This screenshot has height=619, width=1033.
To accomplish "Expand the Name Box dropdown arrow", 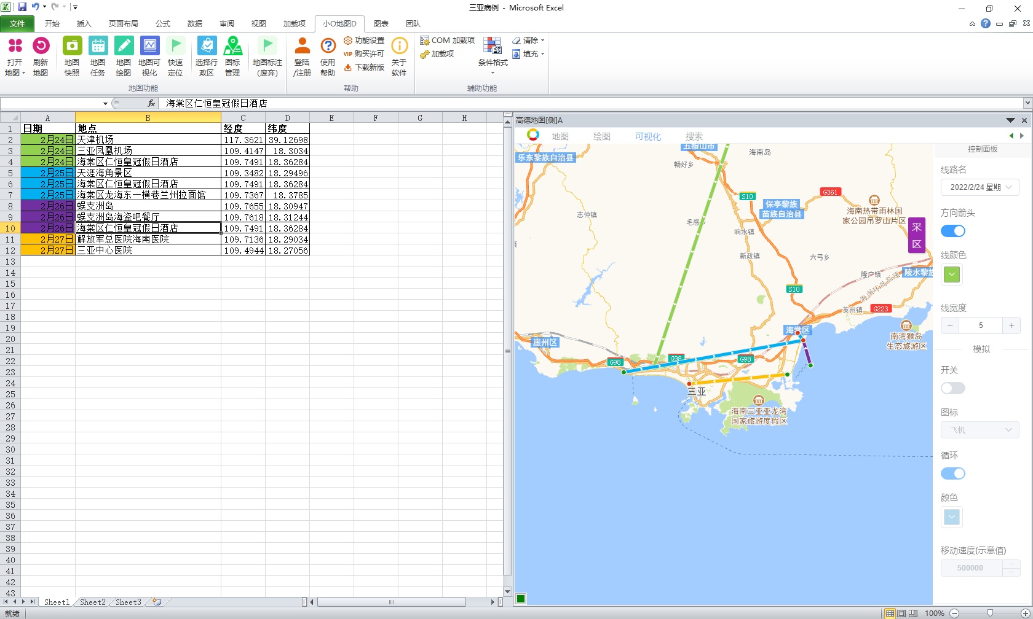I will [x=105, y=104].
